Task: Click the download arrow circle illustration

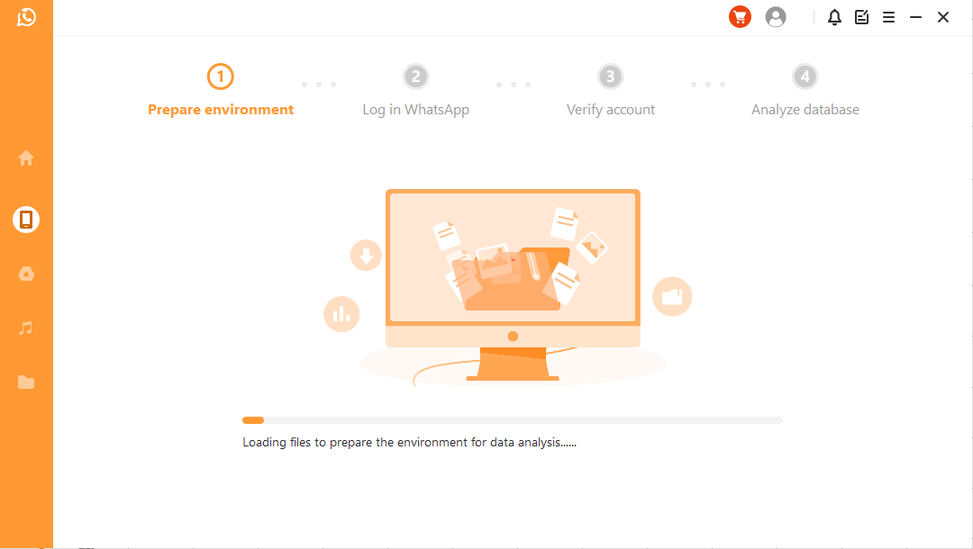Action: click(x=366, y=256)
